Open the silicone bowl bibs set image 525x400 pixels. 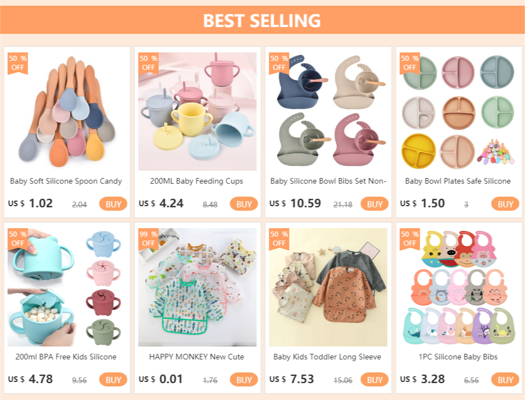tap(328, 112)
